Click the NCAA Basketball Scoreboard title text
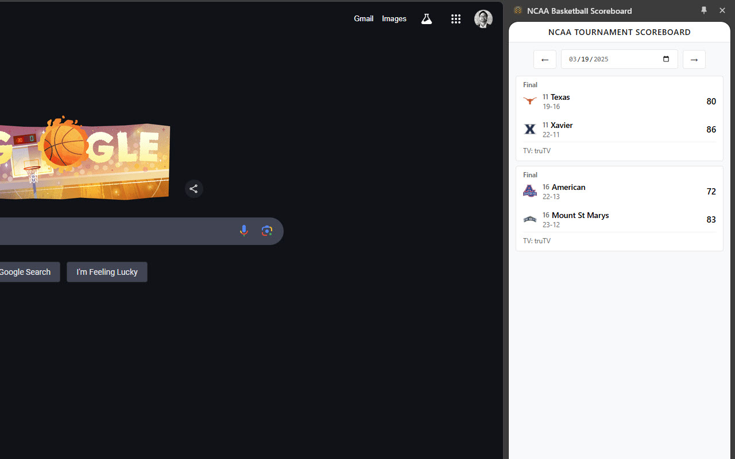Viewport: 735px width, 459px height. point(579,11)
